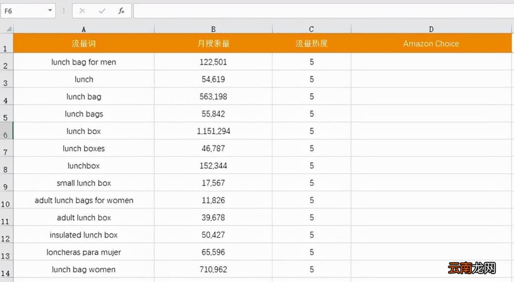Image resolution: width=514 pixels, height=282 pixels.
Task: Select row 12 header
Action: (x=6, y=235)
